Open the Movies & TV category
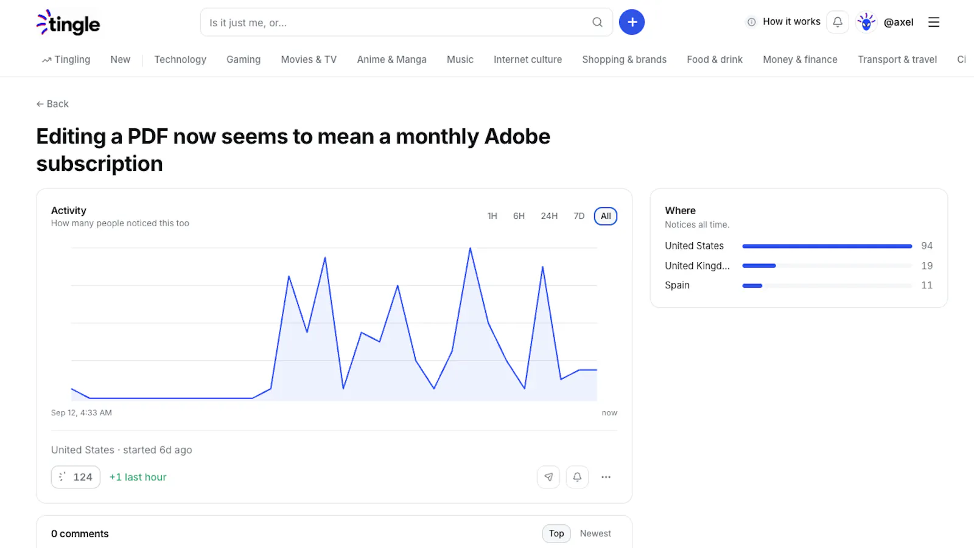Image resolution: width=974 pixels, height=548 pixels. (309, 60)
